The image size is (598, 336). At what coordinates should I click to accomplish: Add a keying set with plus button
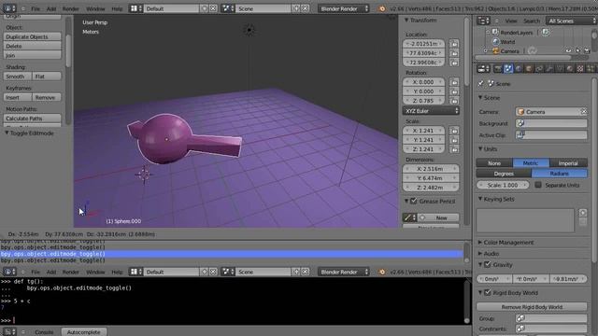click(583, 213)
